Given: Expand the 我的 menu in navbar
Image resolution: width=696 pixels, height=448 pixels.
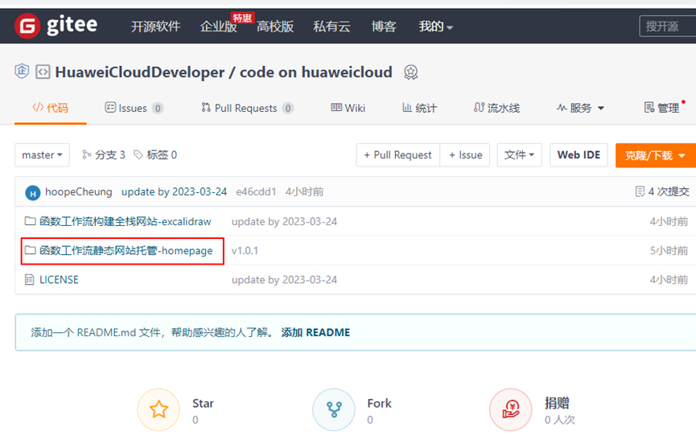Looking at the screenshot, I should (435, 27).
